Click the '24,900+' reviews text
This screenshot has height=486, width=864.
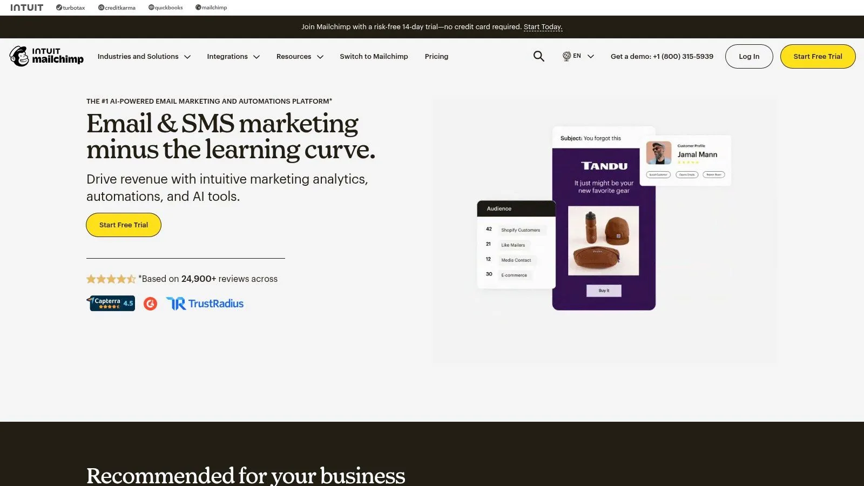point(199,279)
